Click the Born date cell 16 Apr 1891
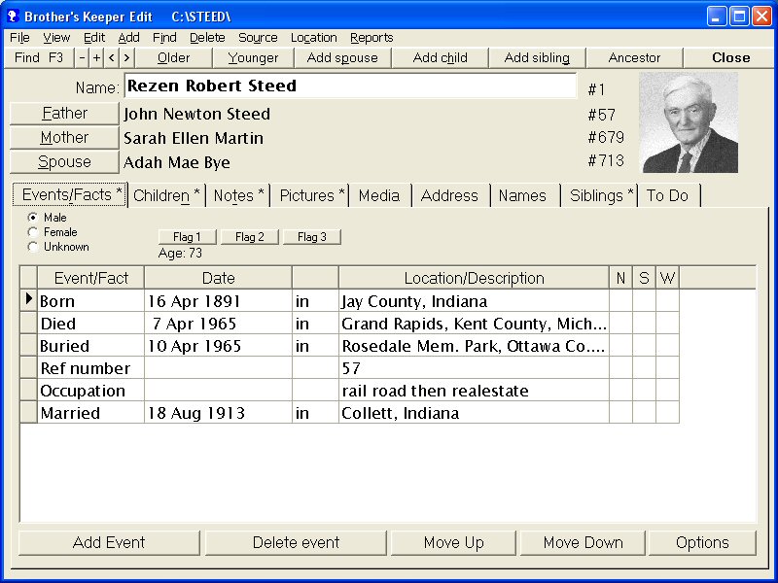 click(217, 302)
